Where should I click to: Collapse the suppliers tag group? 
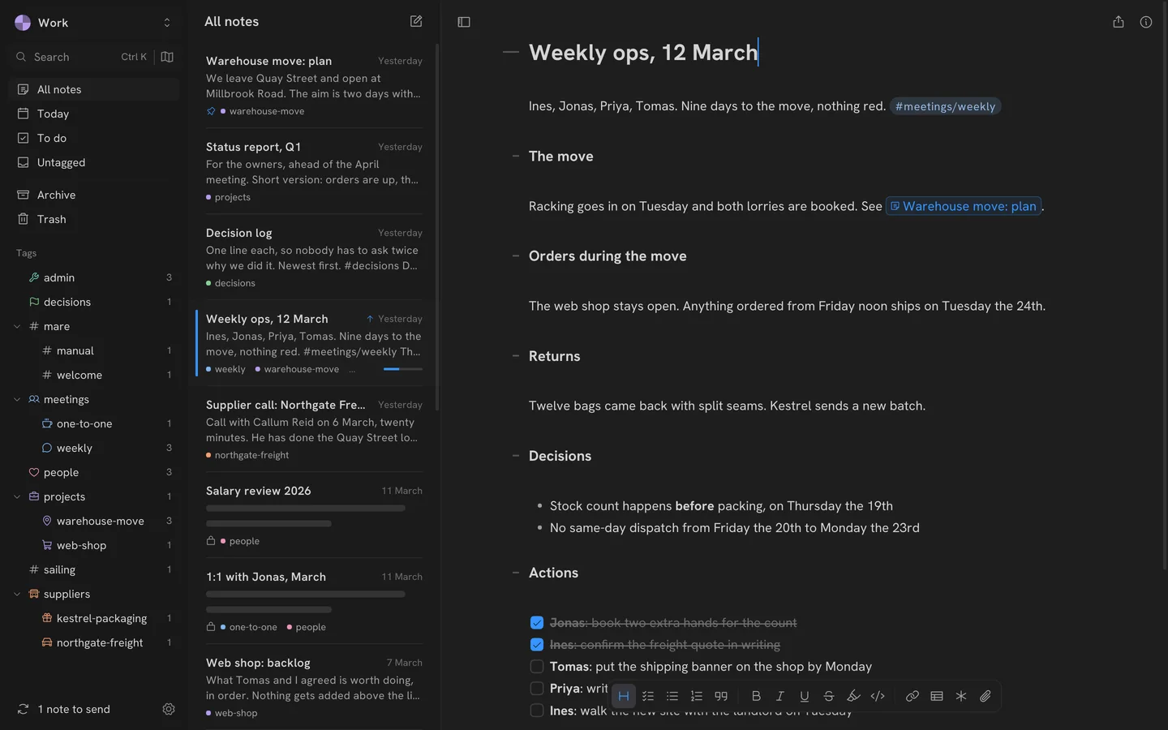click(x=17, y=594)
